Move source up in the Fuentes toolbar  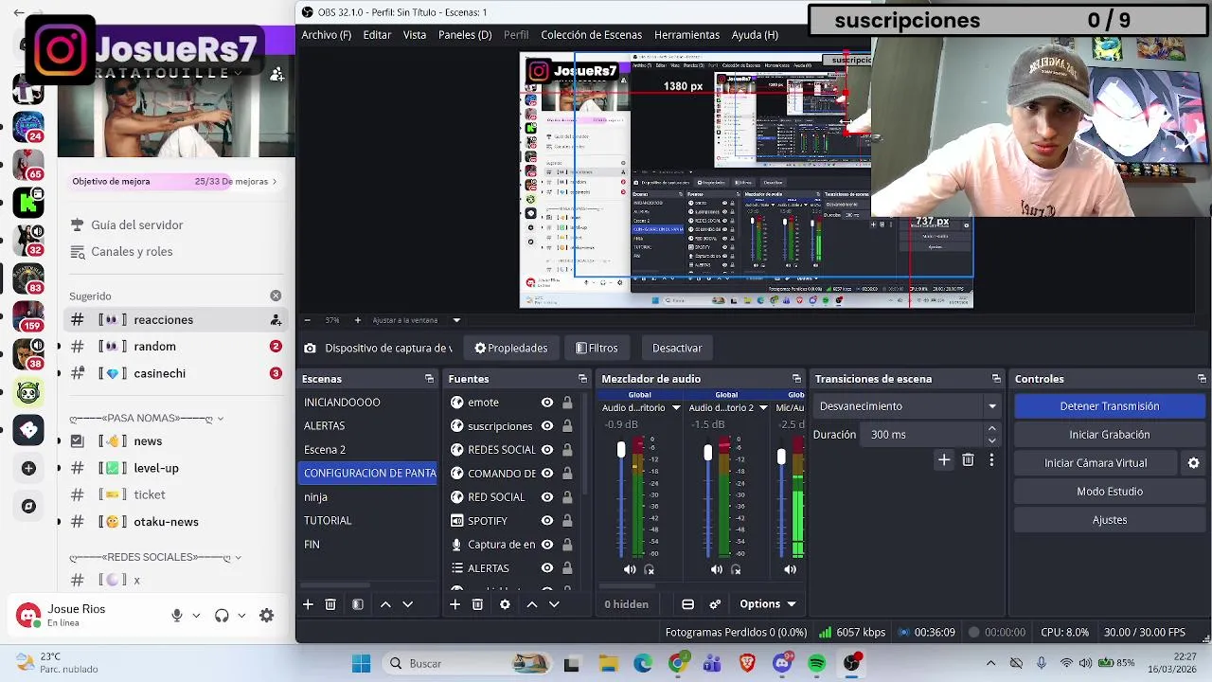pyautogui.click(x=532, y=604)
